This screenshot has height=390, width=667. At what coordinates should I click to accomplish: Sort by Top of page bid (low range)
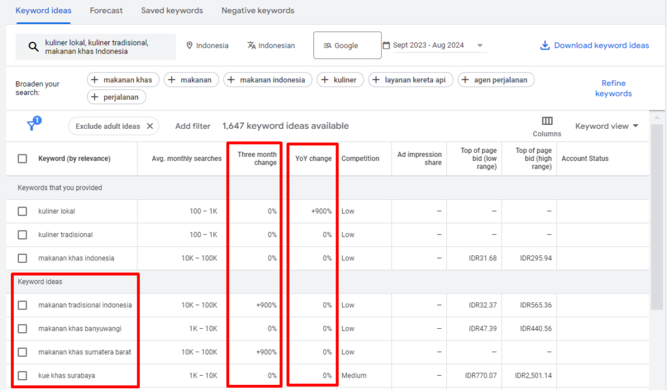pyautogui.click(x=479, y=159)
